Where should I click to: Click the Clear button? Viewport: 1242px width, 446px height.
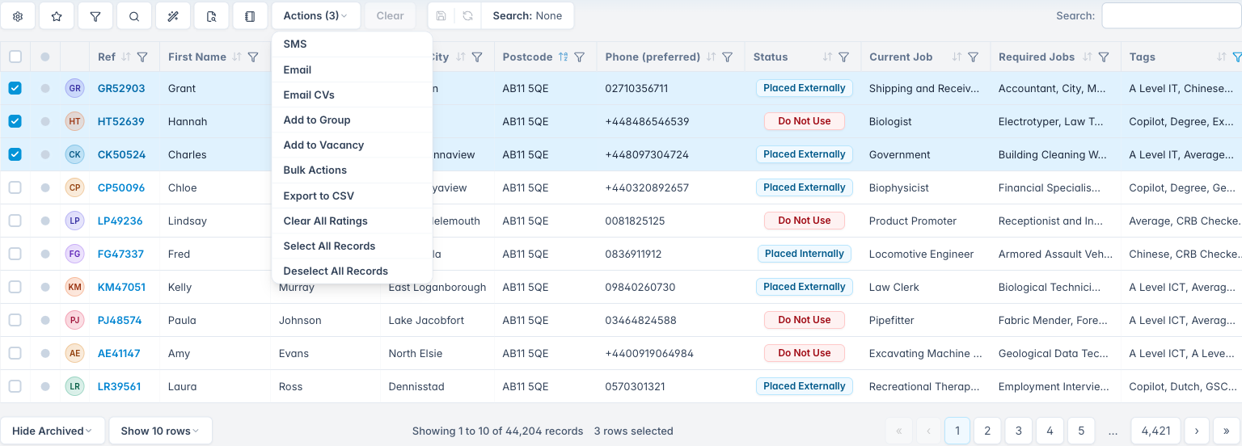click(391, 16)
